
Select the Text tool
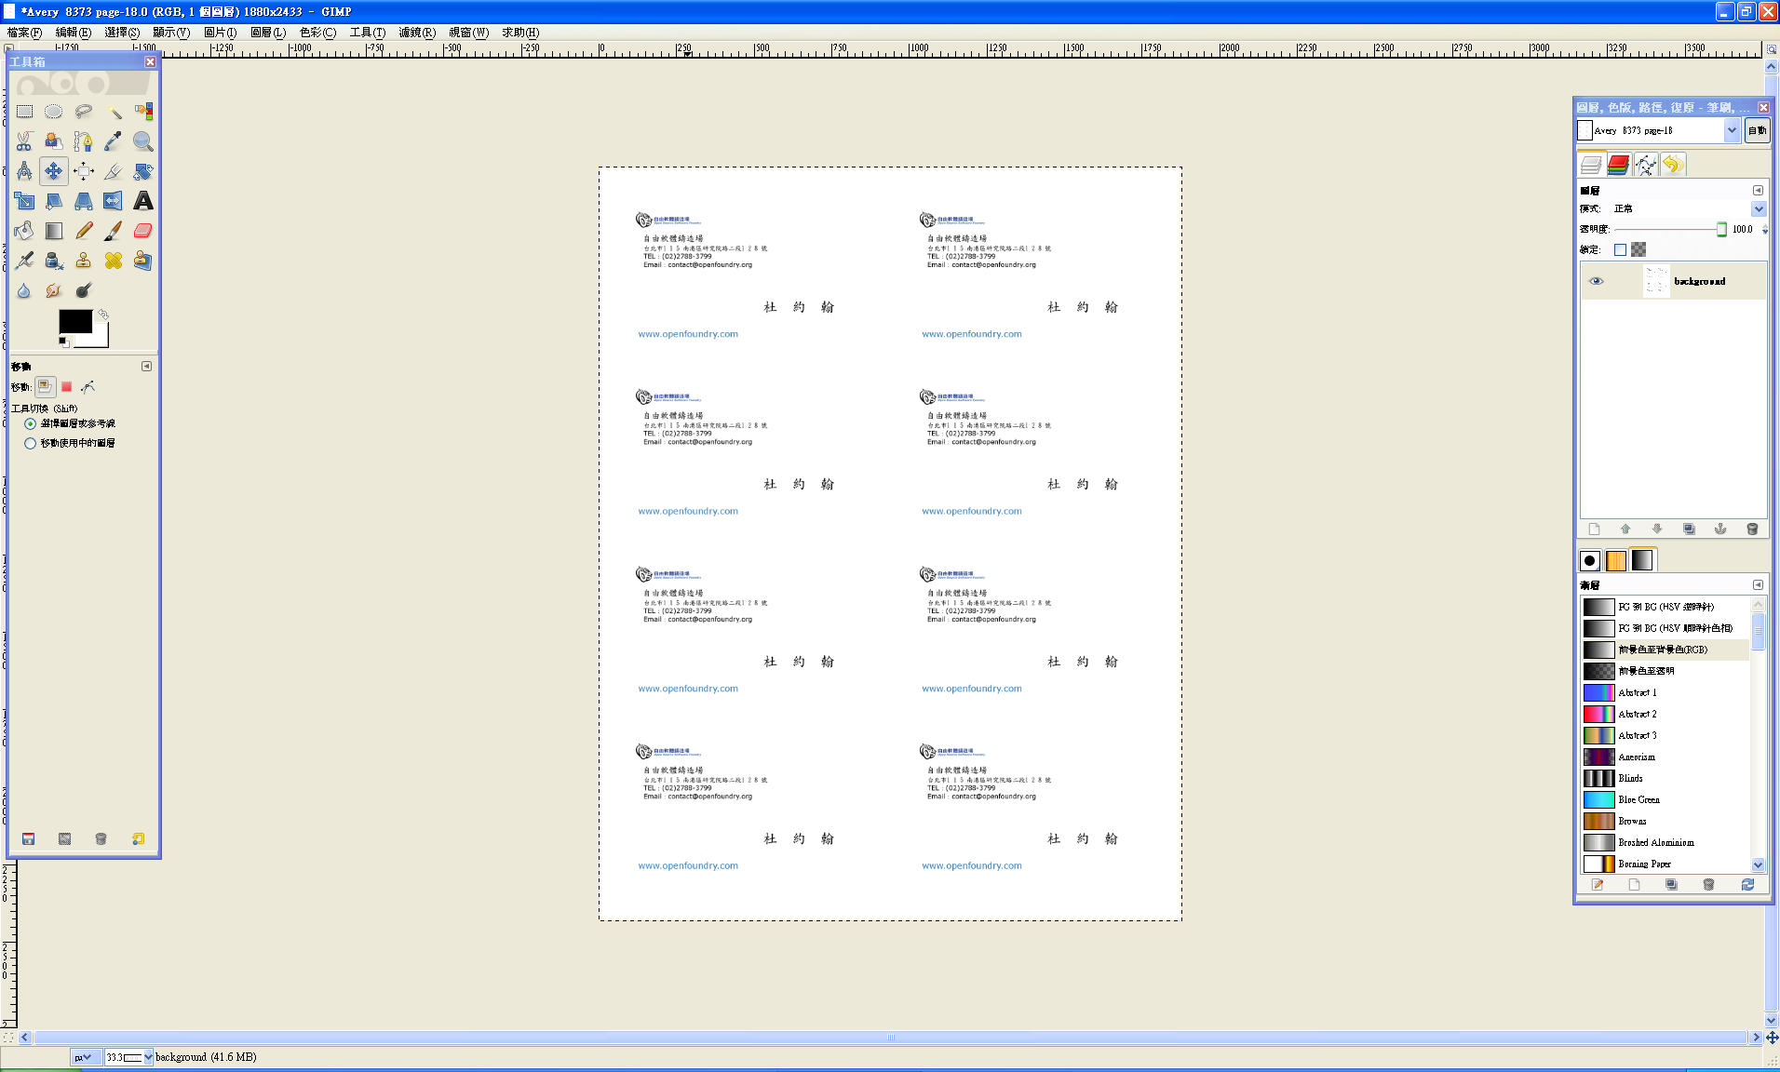point(143,201)
